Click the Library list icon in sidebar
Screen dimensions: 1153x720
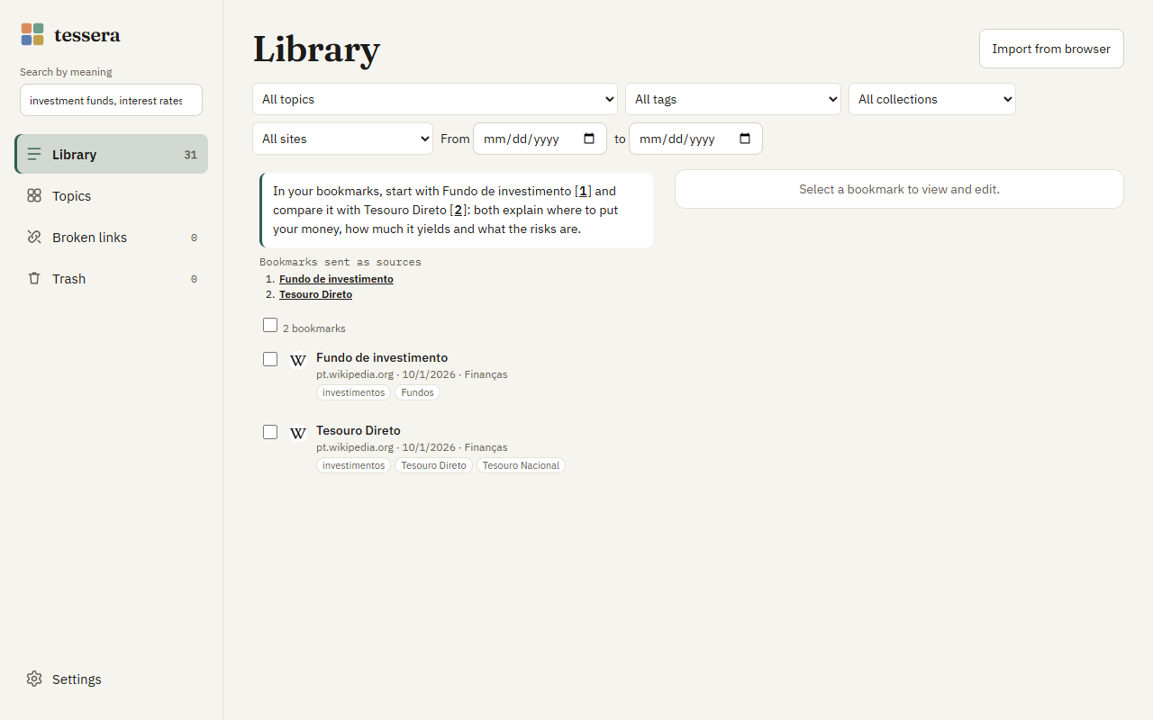pos(34,154)
